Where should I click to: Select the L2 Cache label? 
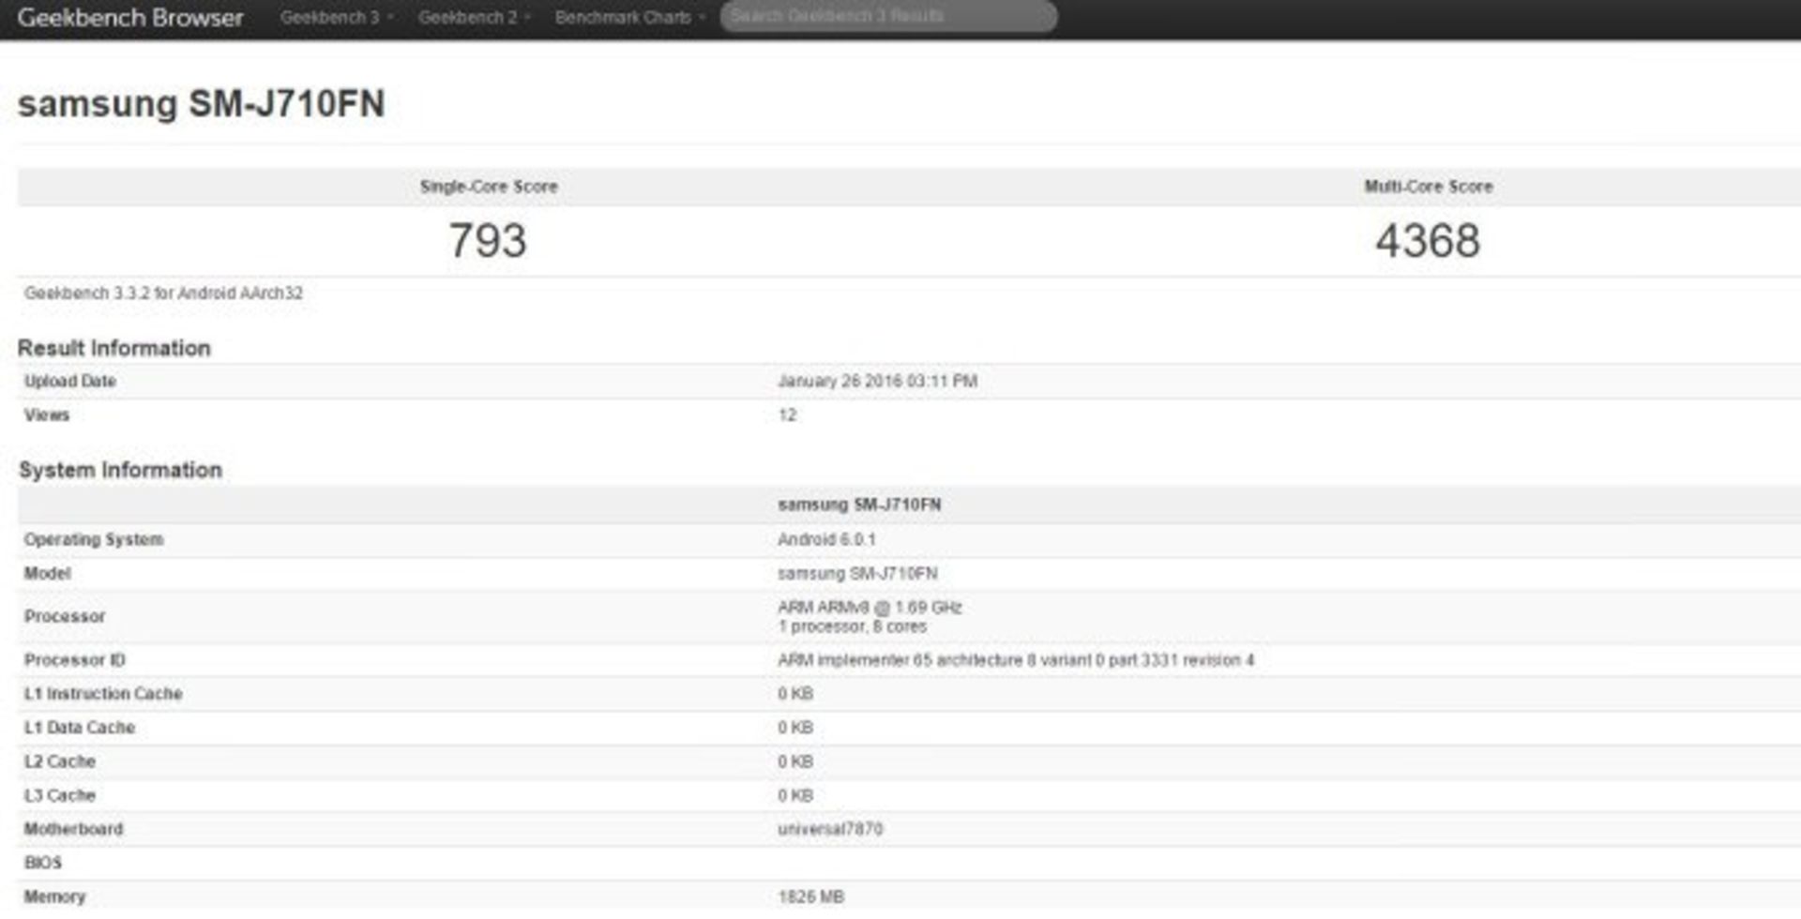point(60,761)
